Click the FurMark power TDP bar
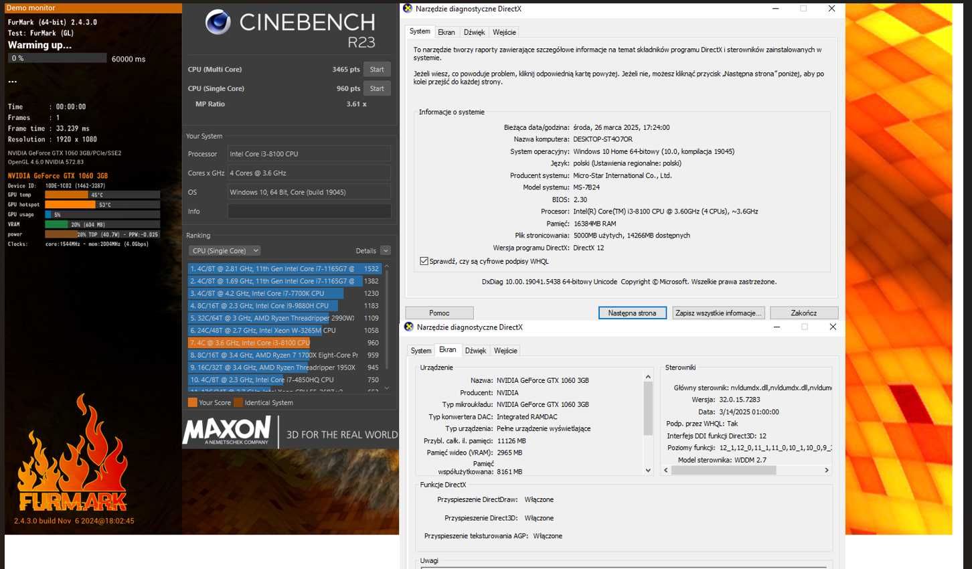972x569 pixels. point(102,234)
